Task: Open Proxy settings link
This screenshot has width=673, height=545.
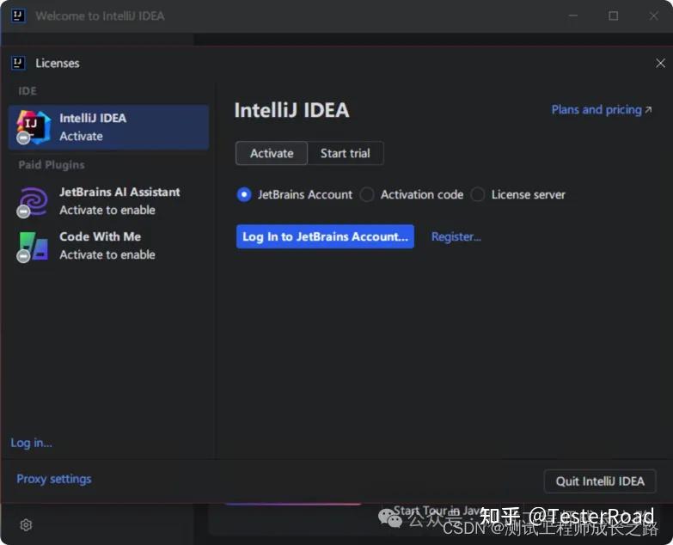Action: pyautogui.click(x=53, y=479)
